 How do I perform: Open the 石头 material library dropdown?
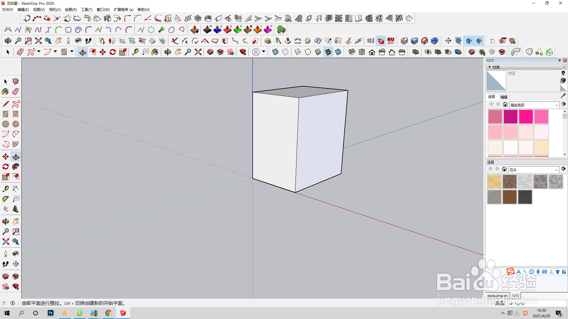coord(556,170)
